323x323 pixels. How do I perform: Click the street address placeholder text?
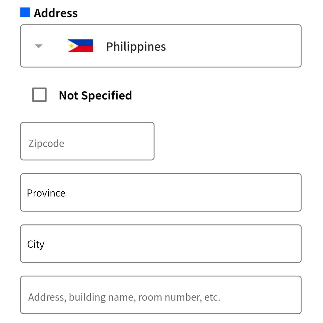point(124,297)
